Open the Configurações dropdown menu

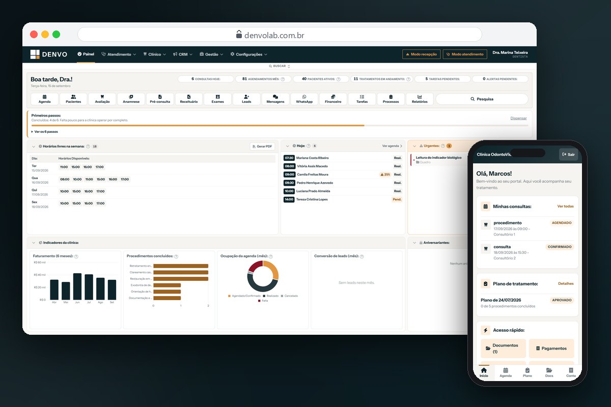pos(248,54)
